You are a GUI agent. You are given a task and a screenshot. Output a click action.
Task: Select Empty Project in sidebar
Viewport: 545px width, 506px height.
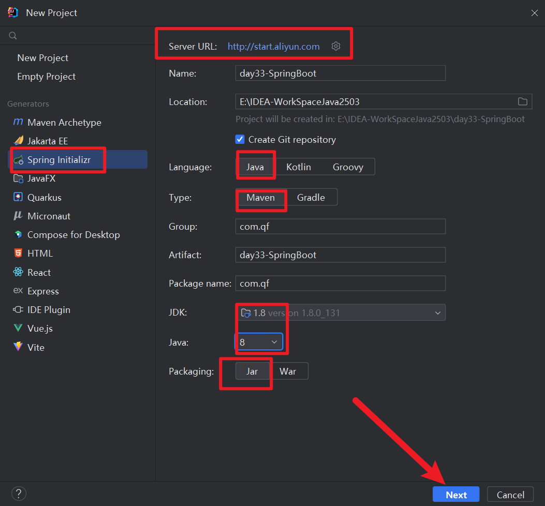click(46, 77)
